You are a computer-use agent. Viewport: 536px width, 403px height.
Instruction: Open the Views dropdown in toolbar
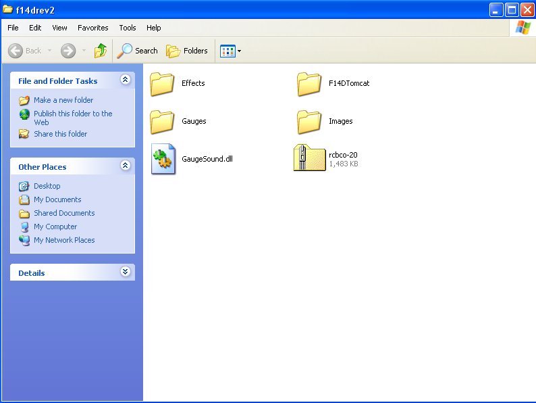[231, 51]
